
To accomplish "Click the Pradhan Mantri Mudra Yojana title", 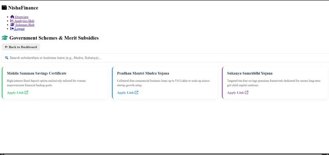I will 143,73.
